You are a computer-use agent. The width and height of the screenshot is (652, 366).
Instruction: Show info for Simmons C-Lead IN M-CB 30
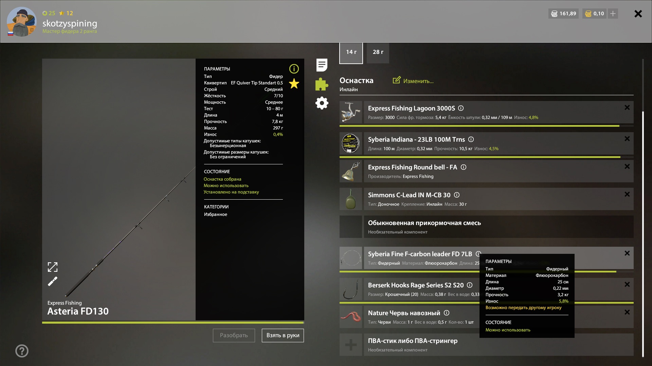pos(457,195)
